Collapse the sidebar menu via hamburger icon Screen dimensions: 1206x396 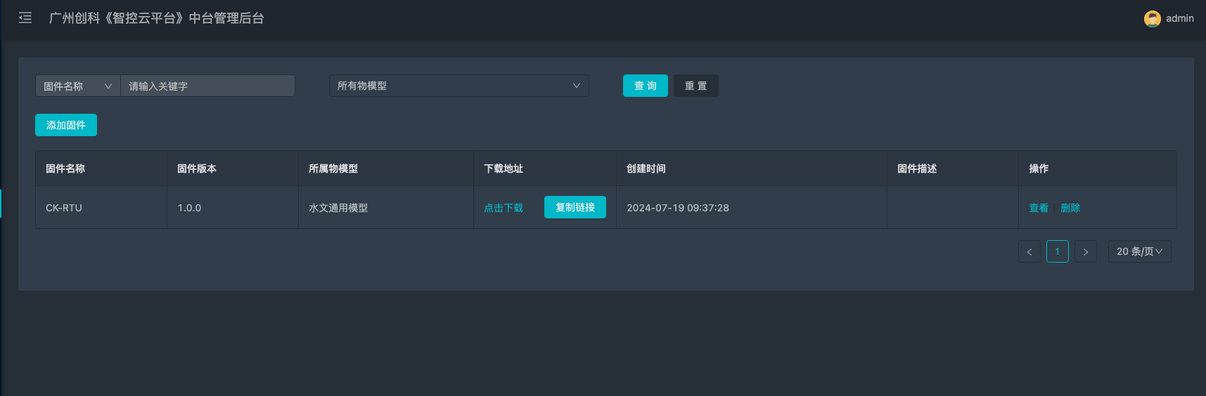[25, 18]
